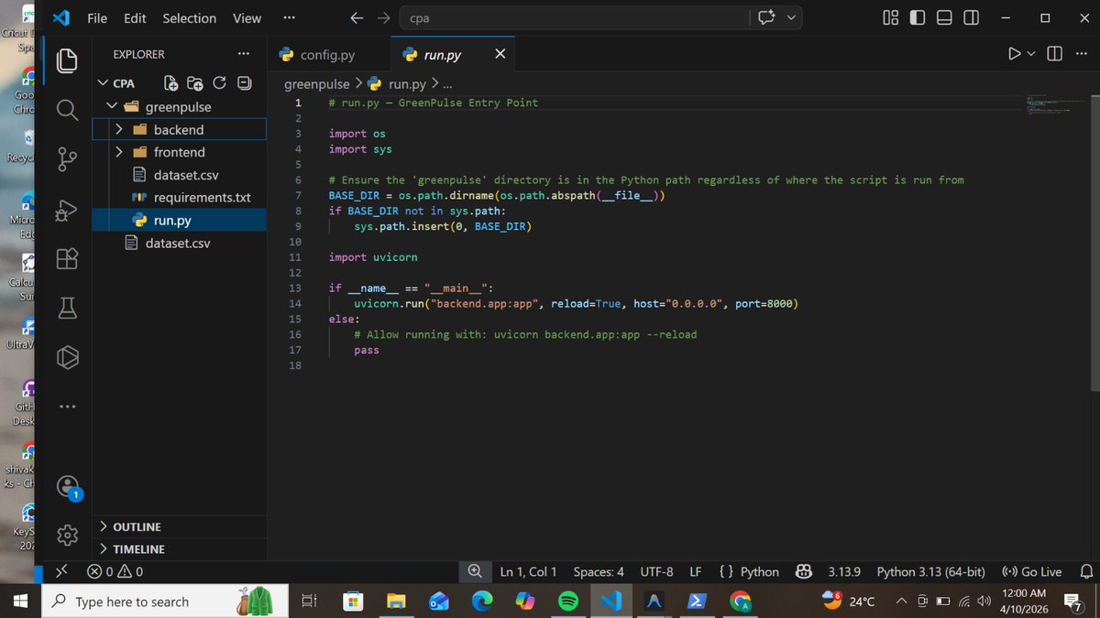Open the Extensions view
Viewport: 1100px width, 618px height.
66,259
